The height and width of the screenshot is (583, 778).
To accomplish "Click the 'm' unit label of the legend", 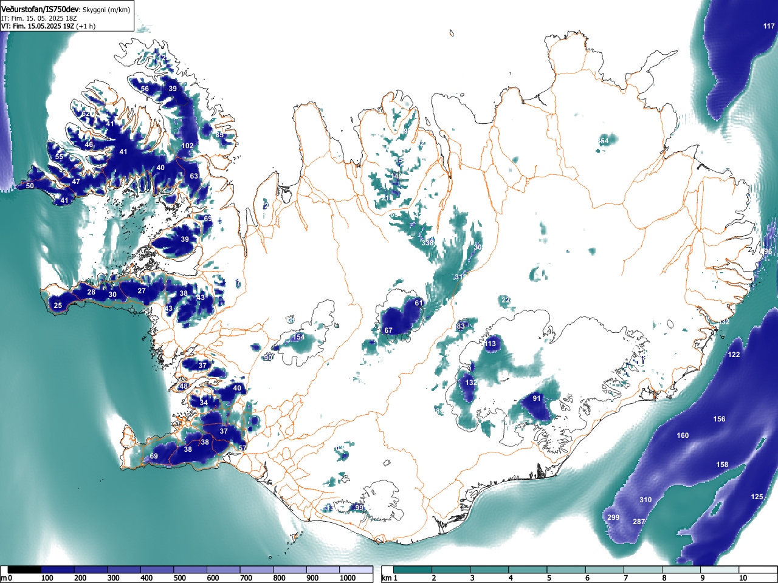I will coord(4,578).
